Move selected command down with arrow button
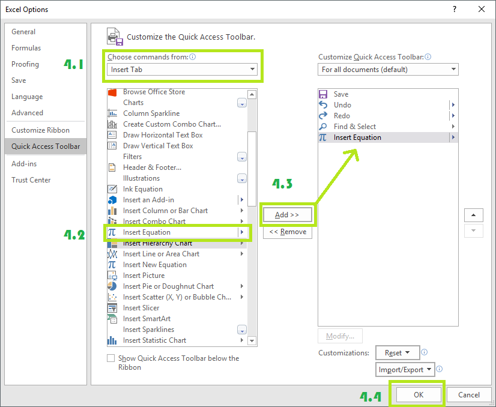Image resolution: width=496 pixels, height=407 pixels. 474,231
